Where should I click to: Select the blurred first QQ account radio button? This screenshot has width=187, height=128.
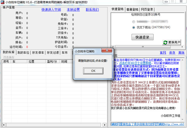point(134,22)
